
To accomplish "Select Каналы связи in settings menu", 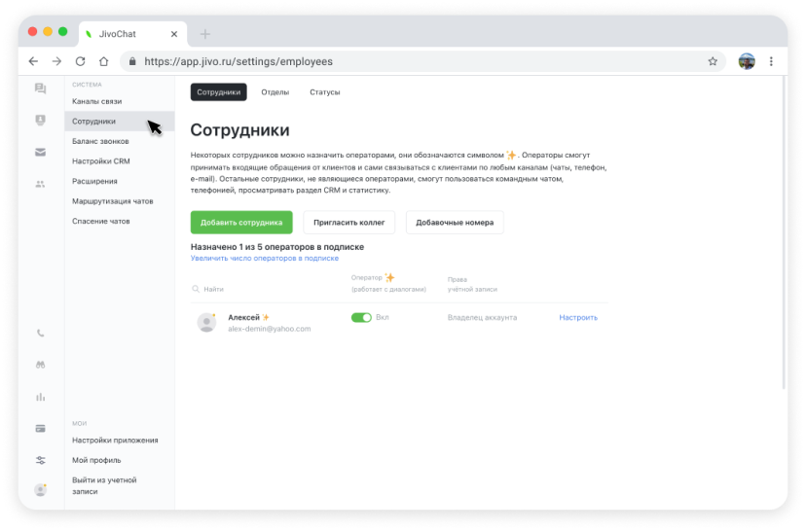I will pyautogui.click(x=97, y=101).
